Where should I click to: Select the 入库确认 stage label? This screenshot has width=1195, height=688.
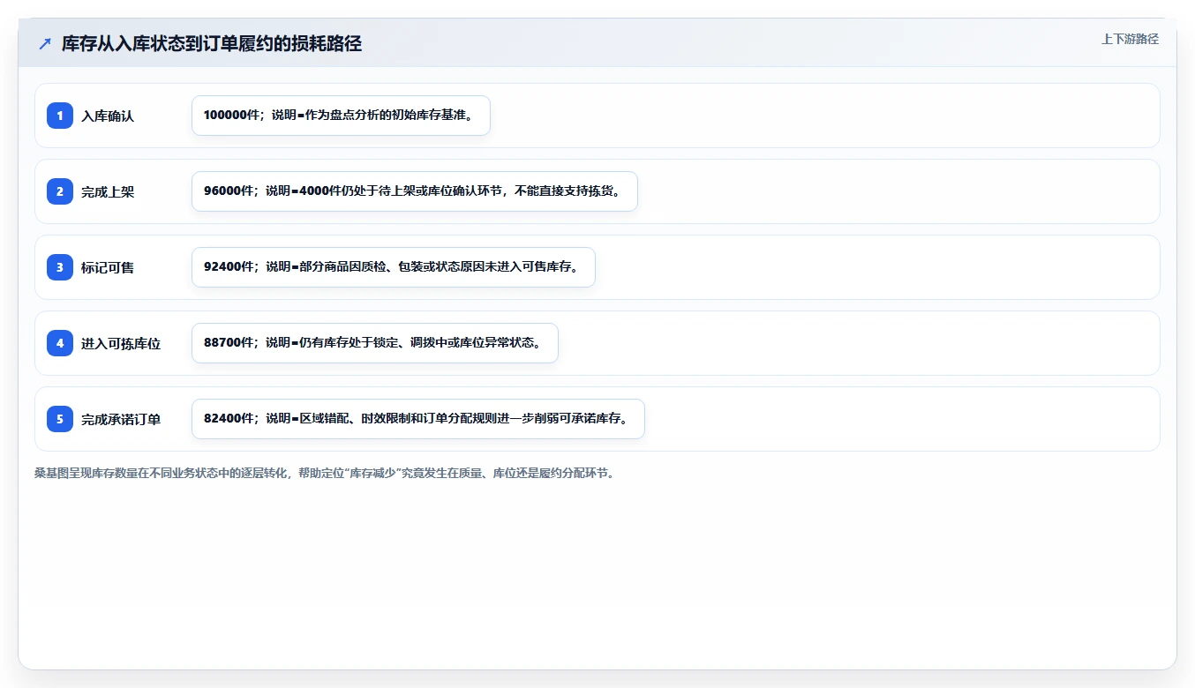(x=108, y=116)
